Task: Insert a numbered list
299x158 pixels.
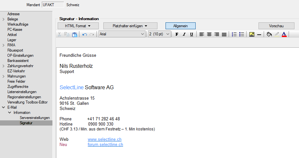Action: click(x=234, y=34)
